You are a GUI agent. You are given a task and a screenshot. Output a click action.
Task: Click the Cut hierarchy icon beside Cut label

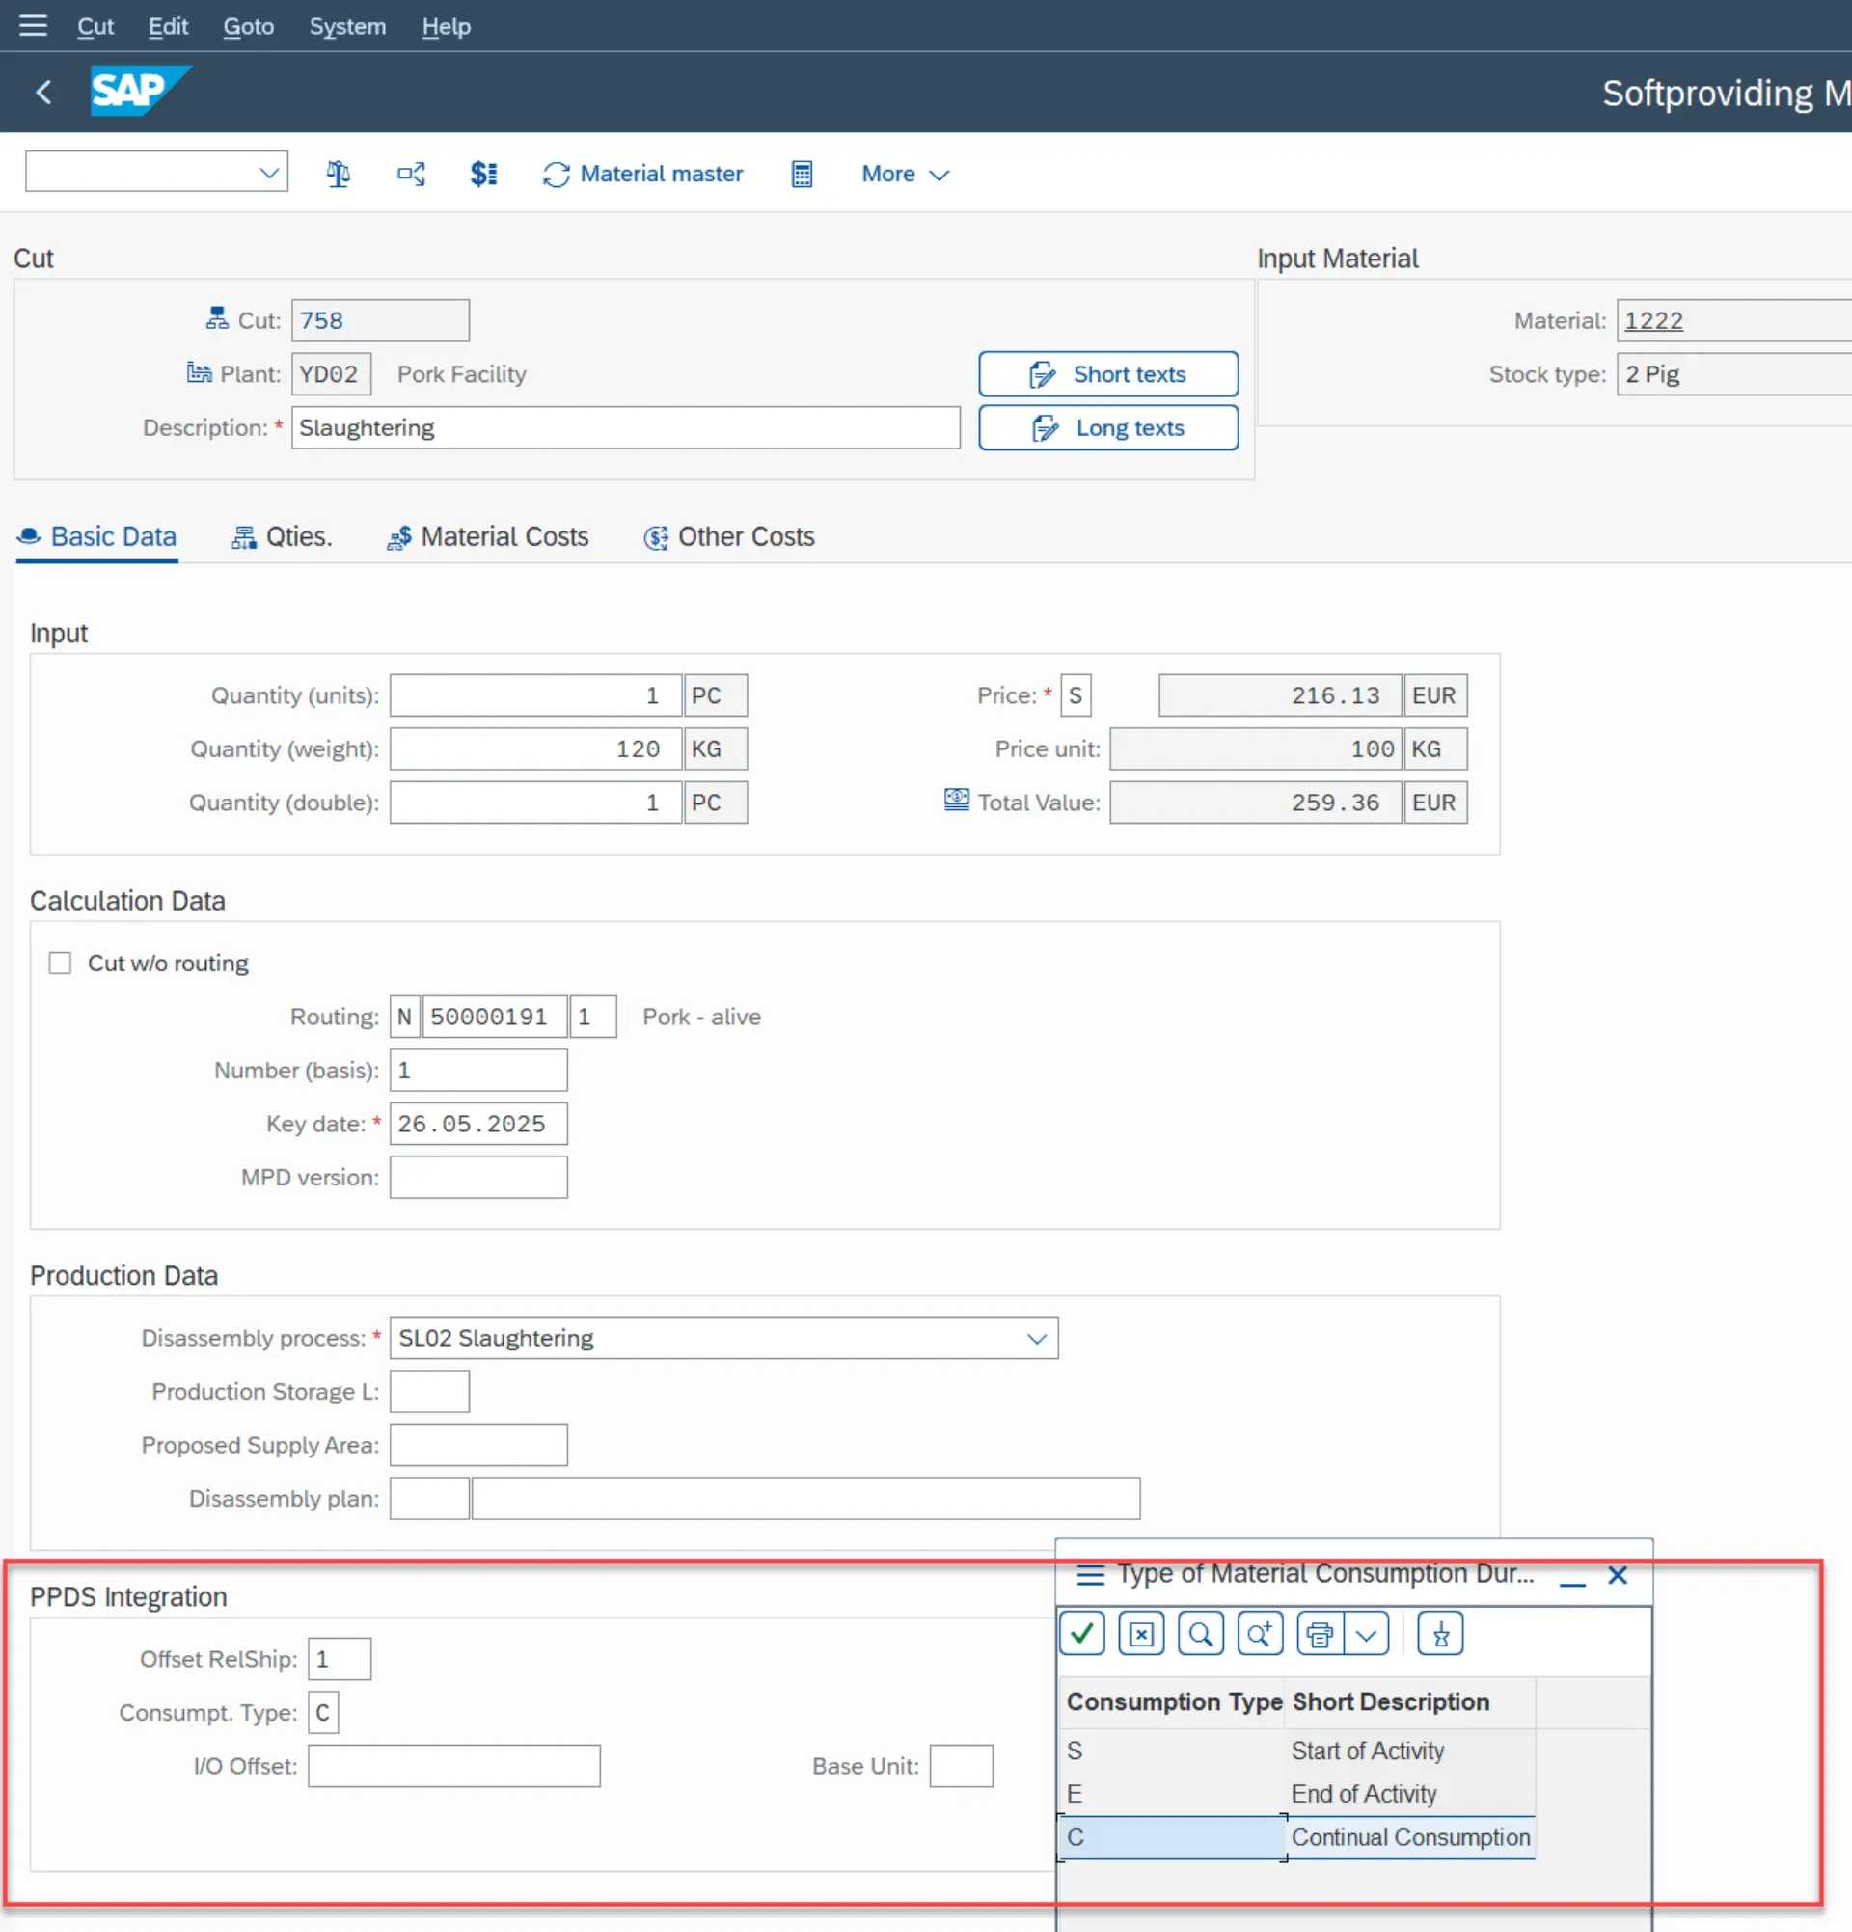pyautogui.click(x=217, y=318)
